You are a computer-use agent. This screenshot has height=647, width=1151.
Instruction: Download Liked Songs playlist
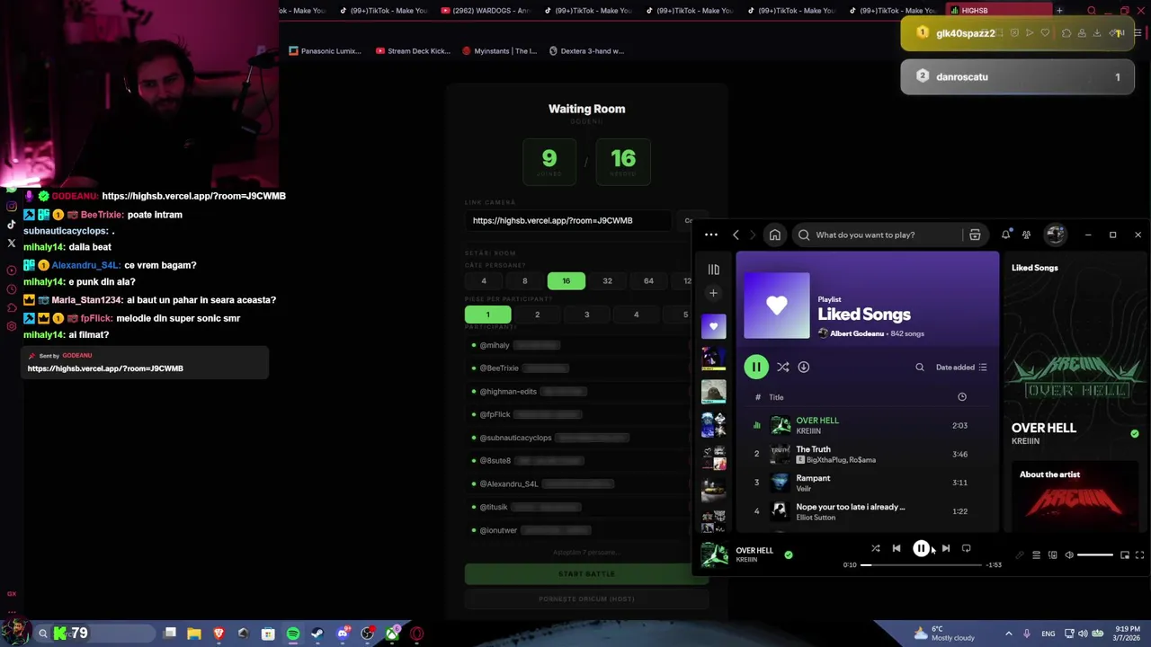[804, 367]
